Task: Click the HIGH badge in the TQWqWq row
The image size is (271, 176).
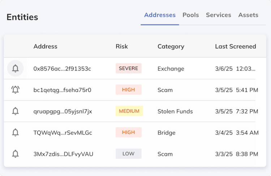Action: coord(129,132)
